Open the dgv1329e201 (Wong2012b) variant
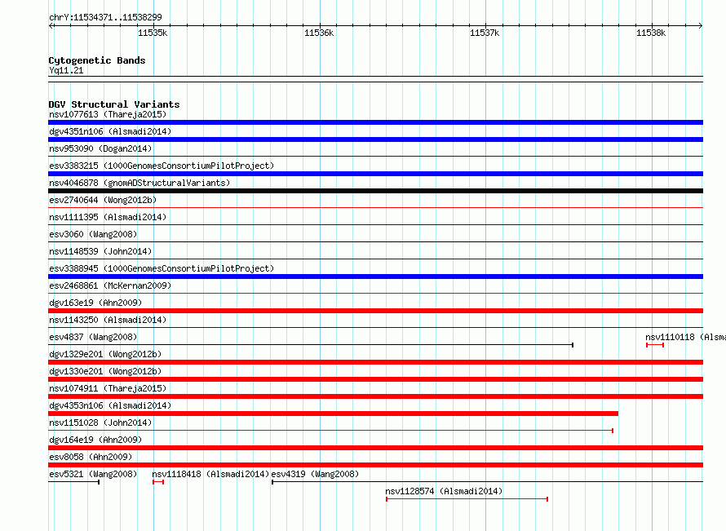Viewport: 726px width, 531px height. tap(105, 354)
